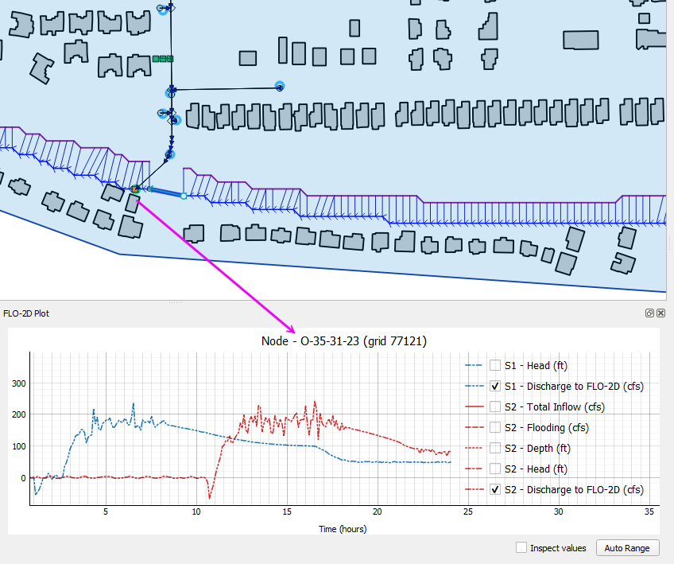Image resolution: width=674 pixels, height=564 pixels.
Task: Enable S2 - Flooding (cfs) series
Action: (x=495, y=427)
